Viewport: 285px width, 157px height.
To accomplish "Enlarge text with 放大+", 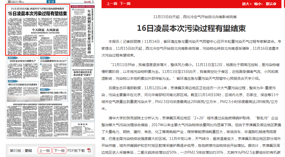I will (247, 4).
